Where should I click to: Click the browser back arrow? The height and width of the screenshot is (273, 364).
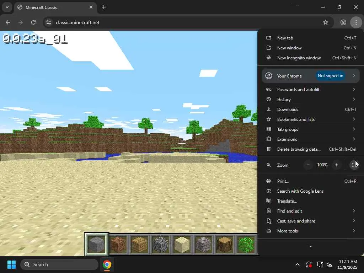tap(8, 22)
